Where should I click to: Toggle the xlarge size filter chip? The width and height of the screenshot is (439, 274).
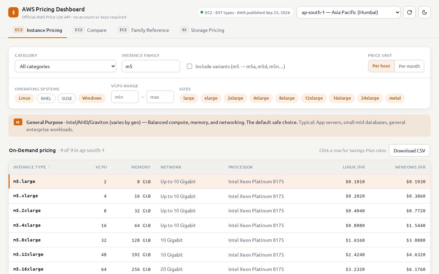[x=211, y=98]
